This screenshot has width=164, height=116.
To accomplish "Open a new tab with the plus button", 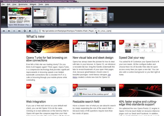I will coord(111,17).
